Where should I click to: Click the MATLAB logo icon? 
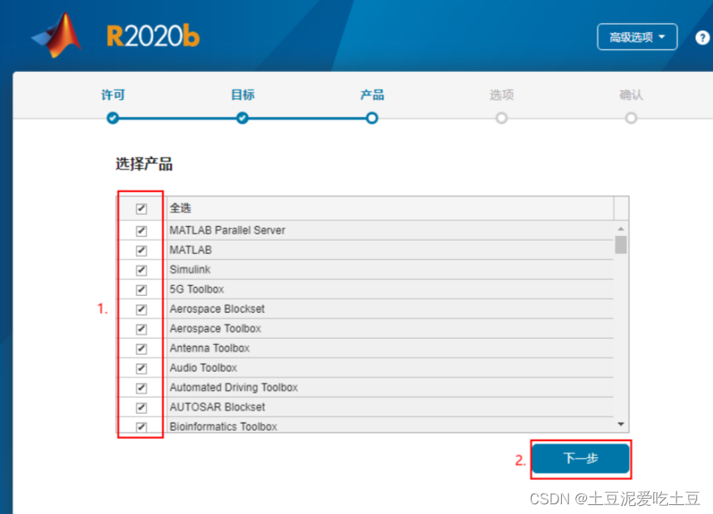(x=57, y=36)
